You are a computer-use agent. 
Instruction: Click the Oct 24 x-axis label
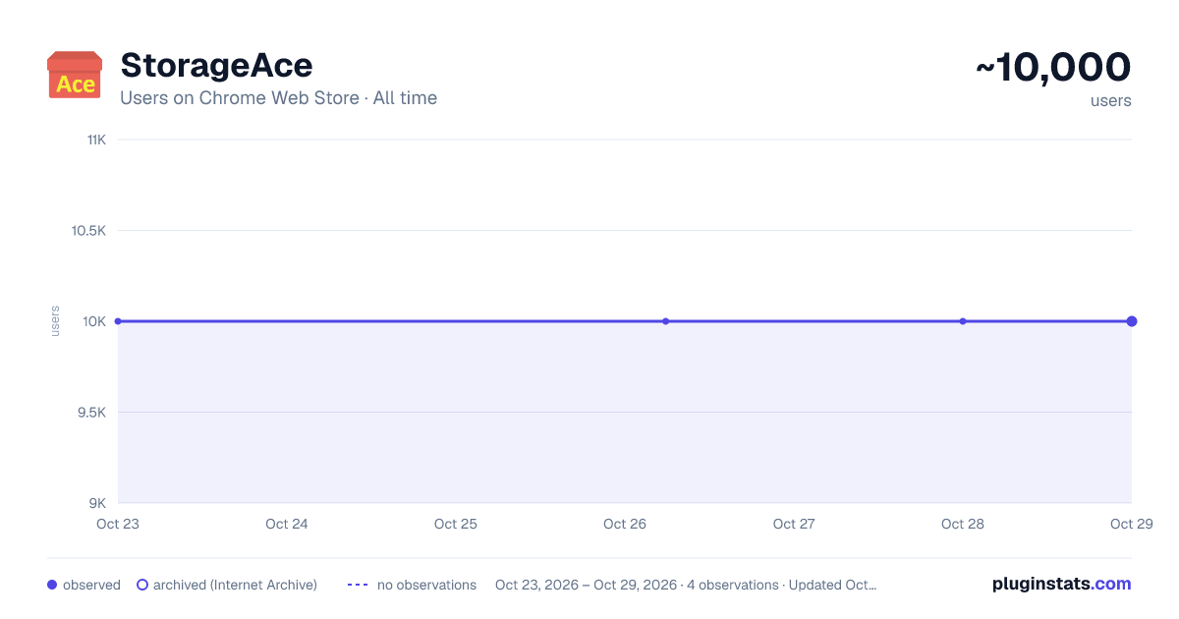pyautogui.click(x=287, y=524)
